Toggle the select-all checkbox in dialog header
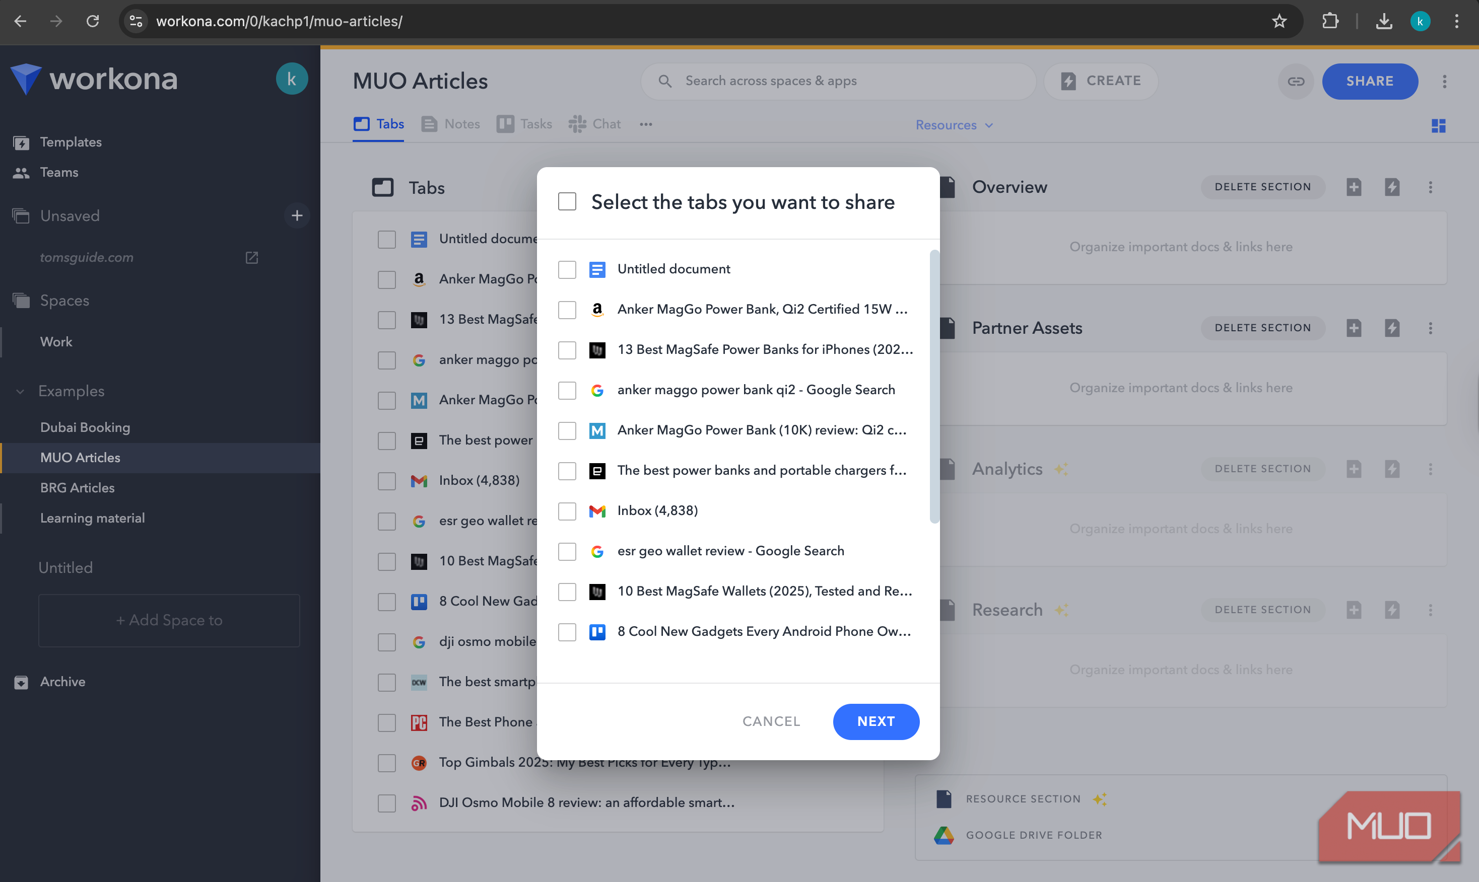 point(567,202)
